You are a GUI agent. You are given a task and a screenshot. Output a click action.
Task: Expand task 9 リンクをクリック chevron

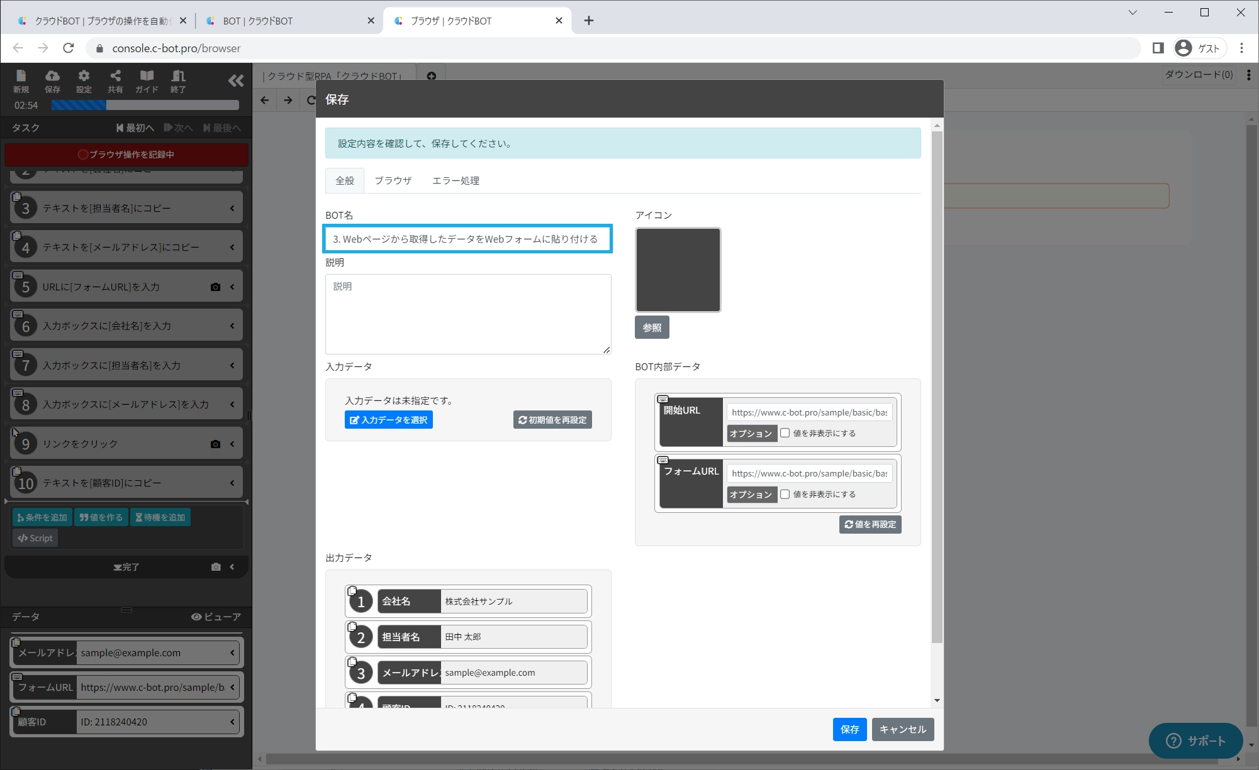coord(232,444)
